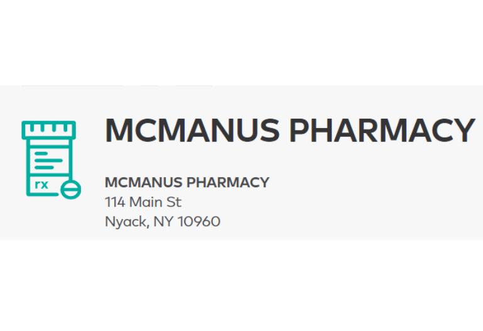Click the word PHARMACY in the large heading

tap(382, 130)
